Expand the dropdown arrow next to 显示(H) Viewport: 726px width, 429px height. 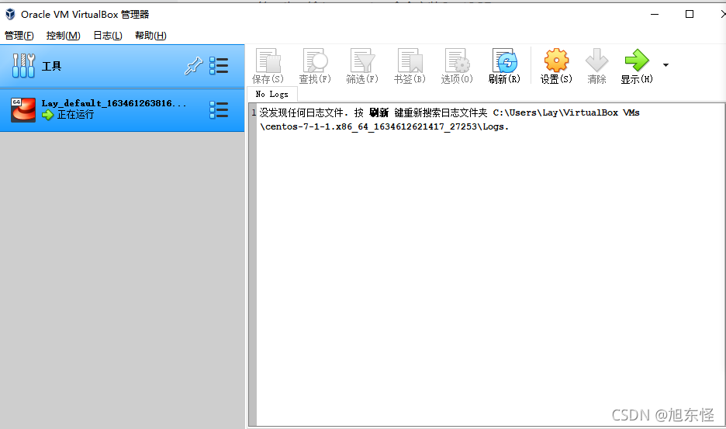pos(665,65)
